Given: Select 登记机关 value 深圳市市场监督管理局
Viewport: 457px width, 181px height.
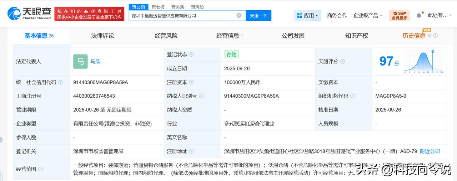Looking at the screenshot, I should tap(98, 151).
